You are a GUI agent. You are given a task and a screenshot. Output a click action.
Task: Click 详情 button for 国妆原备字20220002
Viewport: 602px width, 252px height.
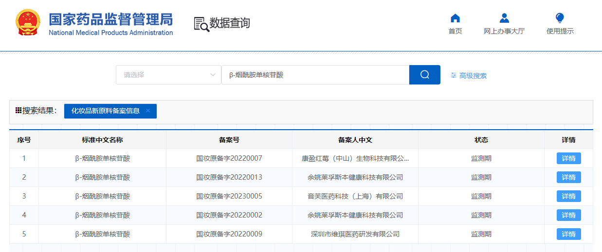(568, 215)
